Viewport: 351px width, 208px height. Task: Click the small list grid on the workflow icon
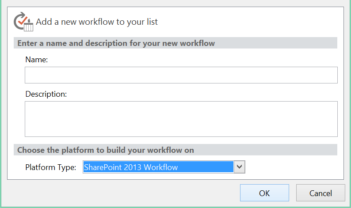[x=28, y=26]
